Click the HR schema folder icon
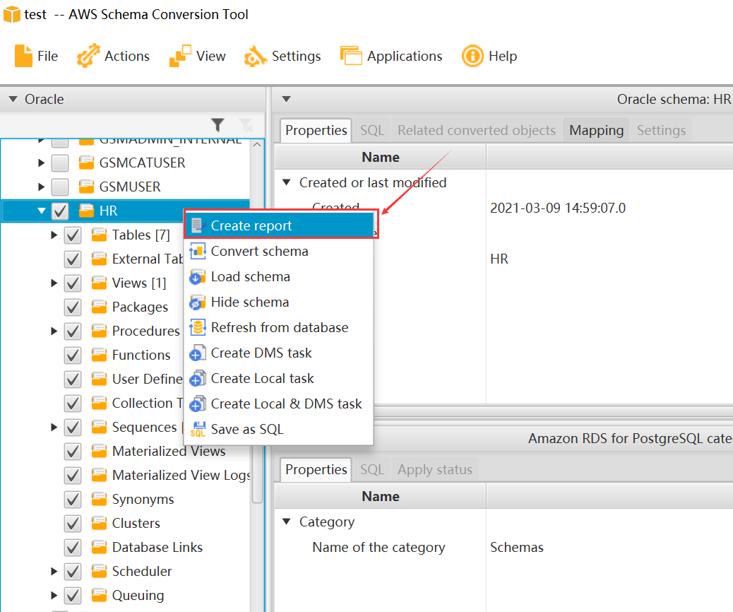This screenshot has height=612, width=733. pos(86,211)
